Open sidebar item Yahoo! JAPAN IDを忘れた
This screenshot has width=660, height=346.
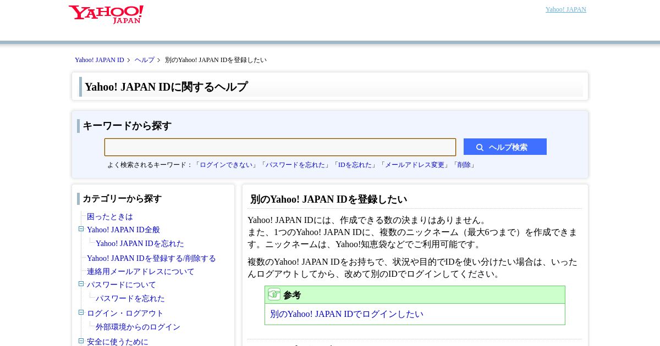pos(140,244)
